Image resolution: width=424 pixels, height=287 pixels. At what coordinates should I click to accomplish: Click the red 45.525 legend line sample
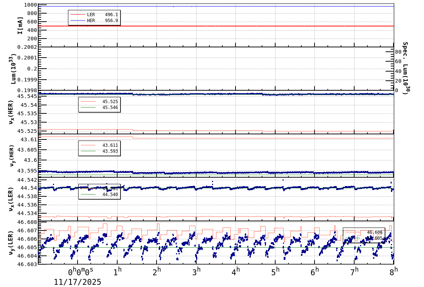click(88, 102)
